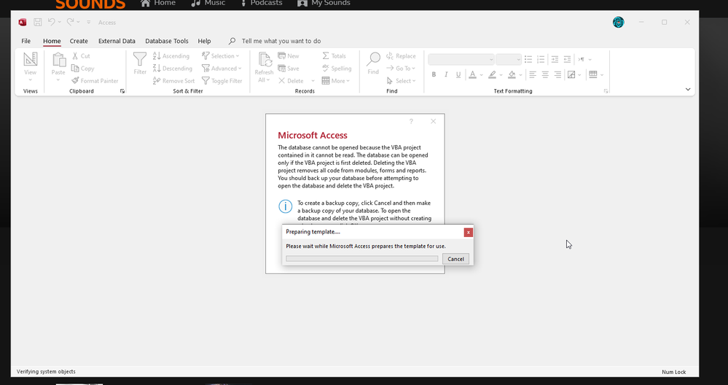Click the Delete record command
Viewport: 728px width, 385px height.
tap(291, 81)
